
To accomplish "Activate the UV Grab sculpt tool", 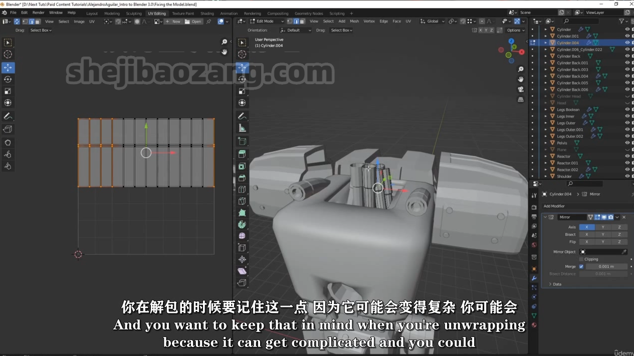I will (8, 143).
